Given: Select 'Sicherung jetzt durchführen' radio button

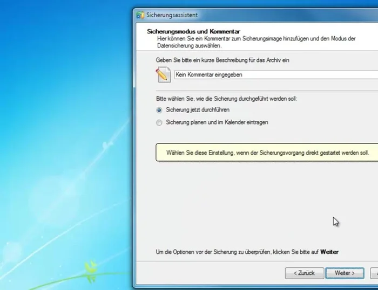Looking at the screenshot, I should click(159, 109).
